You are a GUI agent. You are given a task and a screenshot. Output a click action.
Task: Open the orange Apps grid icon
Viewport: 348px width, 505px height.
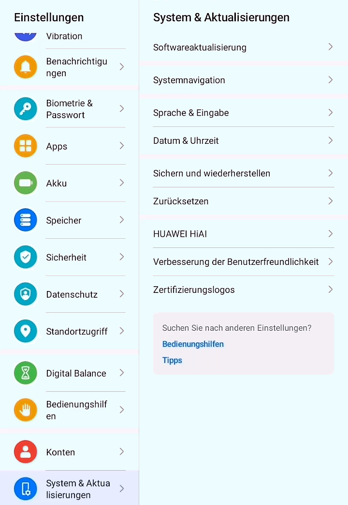[x=26, y=146]
